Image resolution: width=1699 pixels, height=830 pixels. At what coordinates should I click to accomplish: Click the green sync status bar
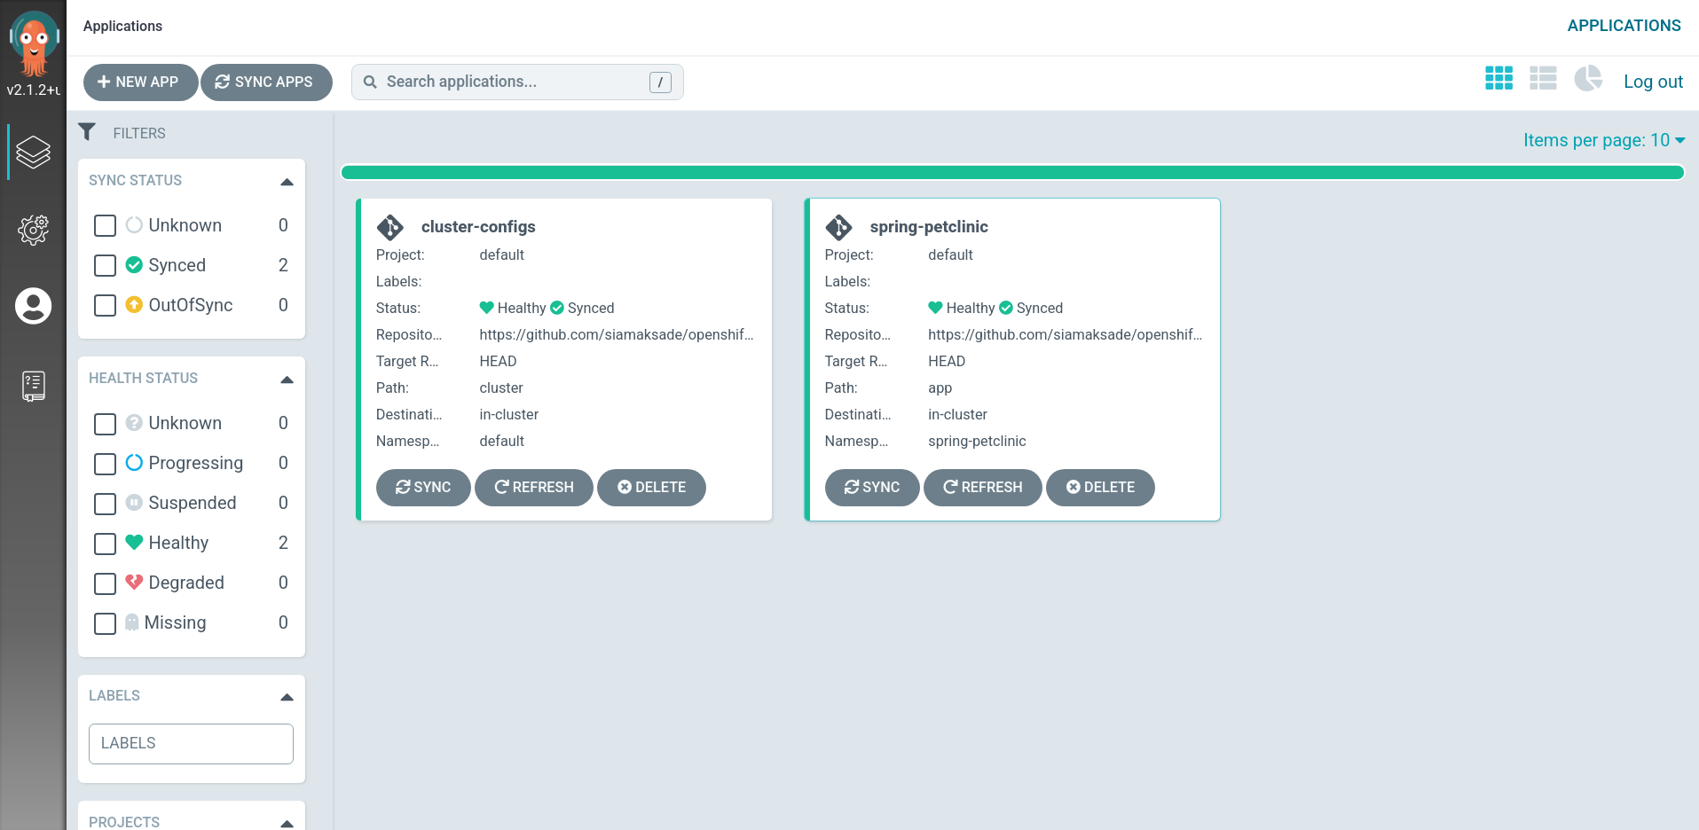(x=1011, y=172)
